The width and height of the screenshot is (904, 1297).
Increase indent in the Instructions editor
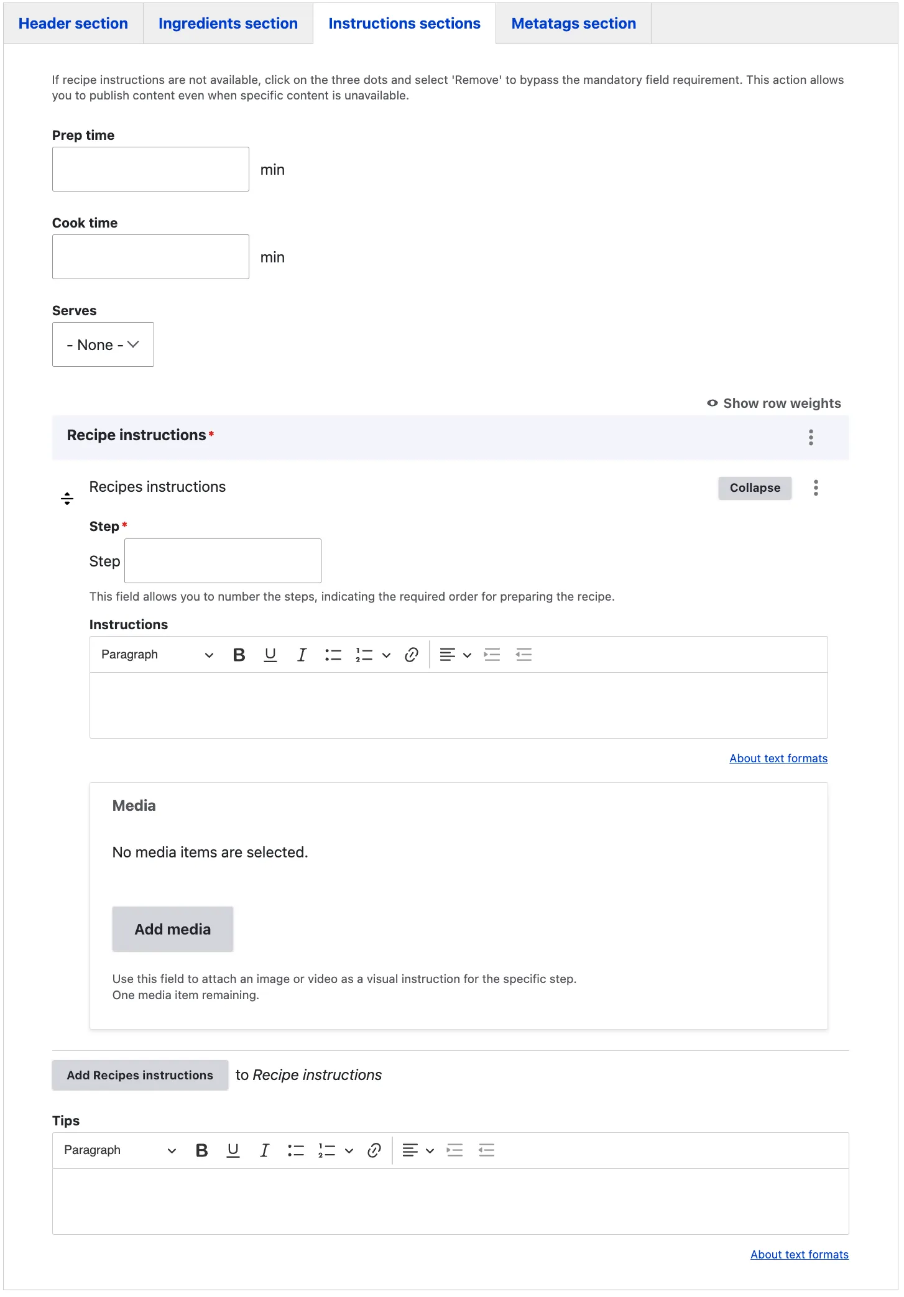pyautogui.click(x=492, y=655)
